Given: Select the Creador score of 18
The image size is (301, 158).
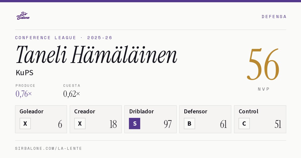Looking at the screenshot, I should (113, 124).
